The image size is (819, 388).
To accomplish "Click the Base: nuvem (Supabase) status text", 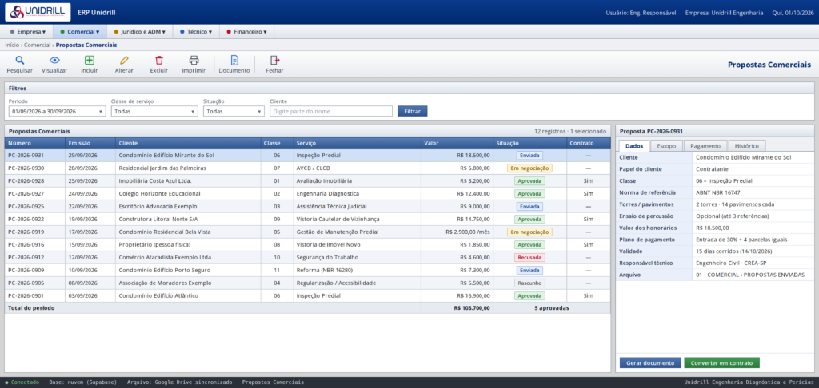I will point(83,382).
